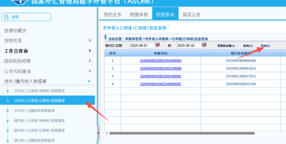Click the 导出(E) export button
Viewport: 286px width, 144px height.
pyautogui.click(x=265, y=46)
